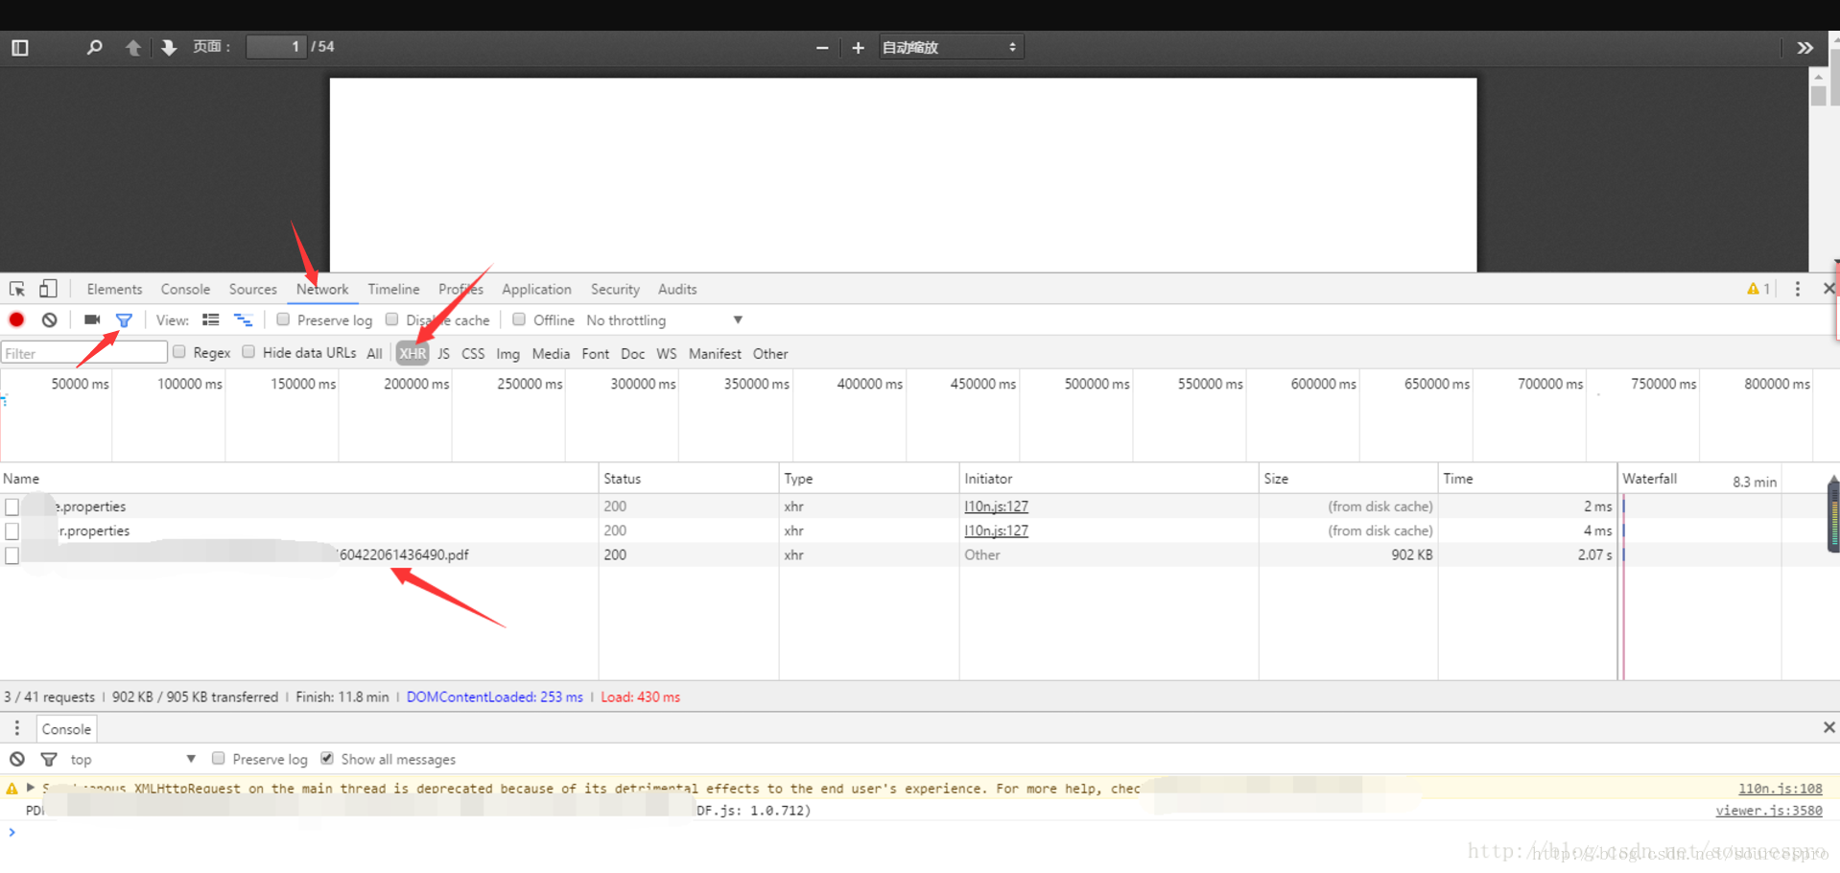
Task: Select the JS resource type filter
Action: [x=443, y=353]
